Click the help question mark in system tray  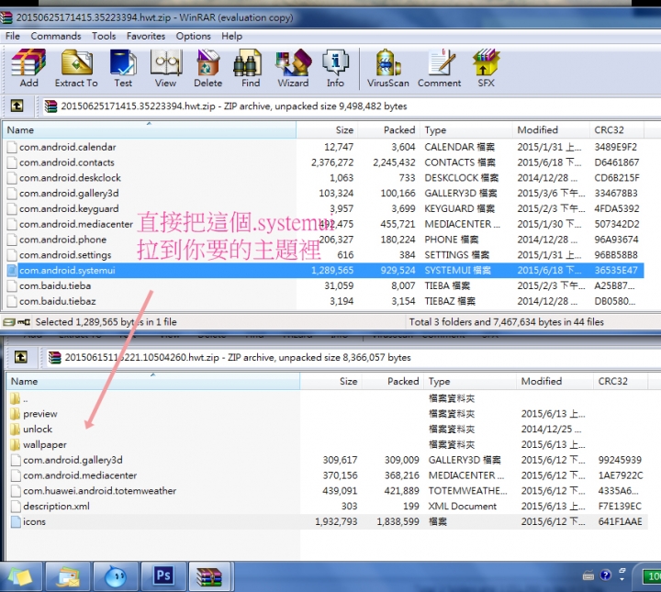pos(605,575)
